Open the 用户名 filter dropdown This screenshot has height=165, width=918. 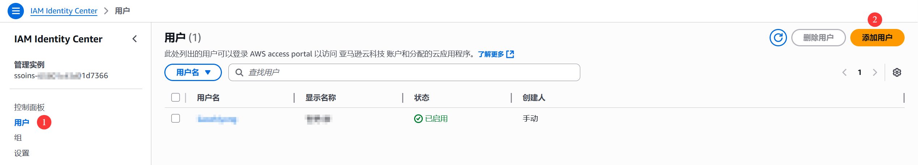click(x=193, y=72)
